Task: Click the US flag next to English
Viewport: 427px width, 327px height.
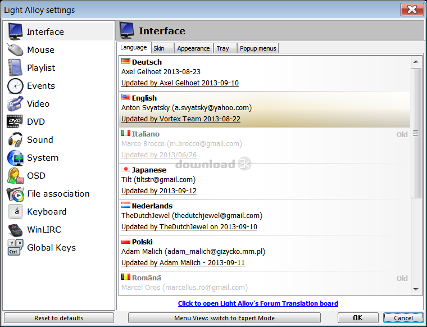Action: [x=126, y=97]
